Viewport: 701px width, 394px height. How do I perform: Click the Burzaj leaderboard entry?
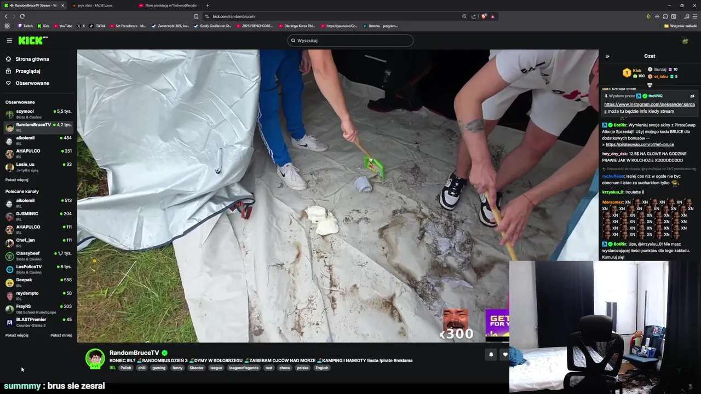663,69
